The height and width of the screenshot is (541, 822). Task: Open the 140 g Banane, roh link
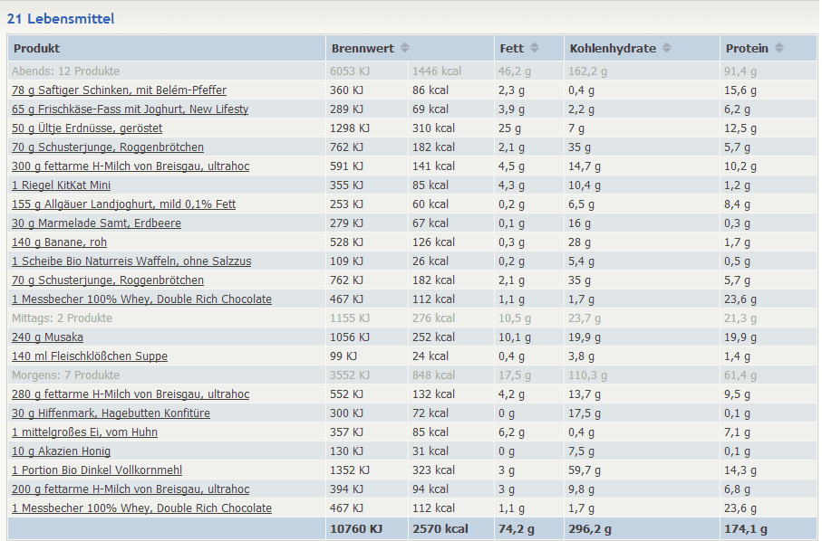(59, 242)
